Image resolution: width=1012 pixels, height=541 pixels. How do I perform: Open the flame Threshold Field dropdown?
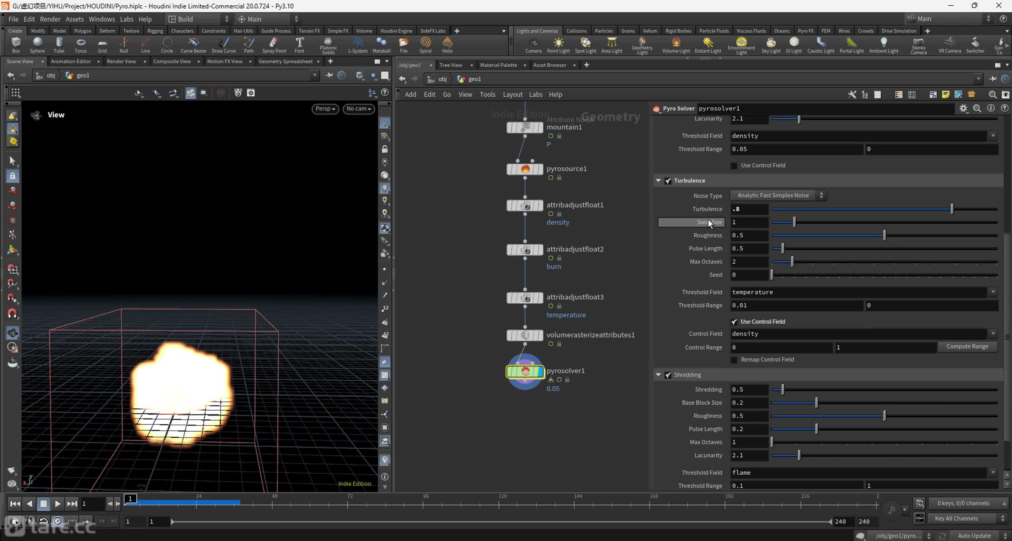993,472
